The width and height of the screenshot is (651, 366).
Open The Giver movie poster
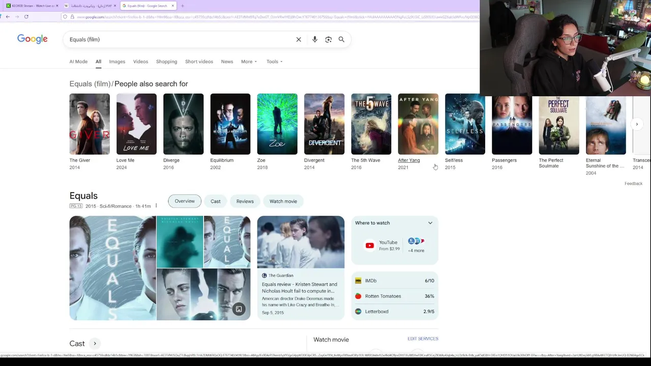tap(90, 124)
